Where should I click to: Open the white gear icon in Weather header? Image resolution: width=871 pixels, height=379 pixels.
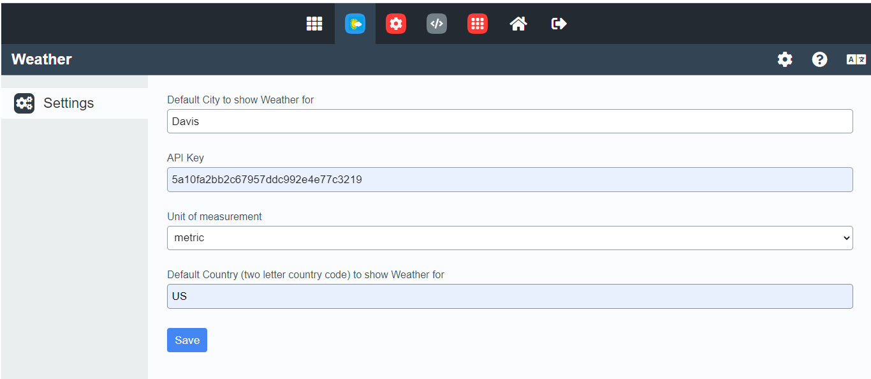point(785,59)
